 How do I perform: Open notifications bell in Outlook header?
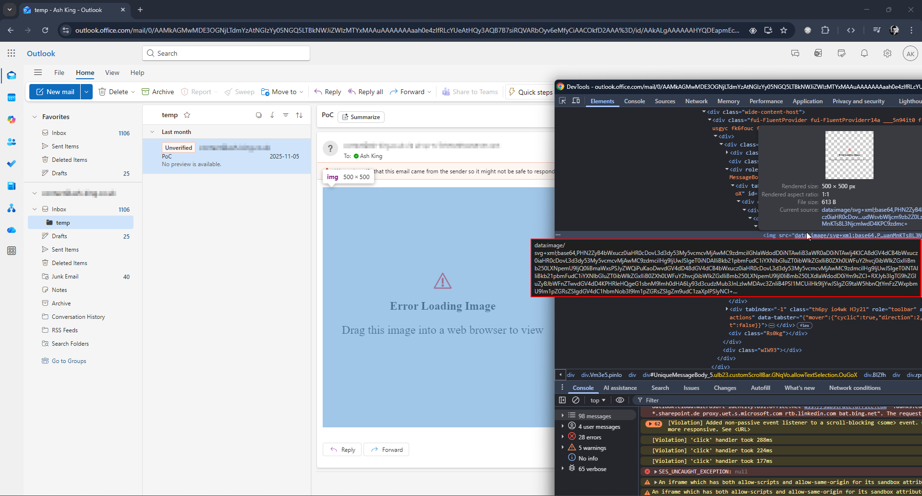tap(864, 53)
